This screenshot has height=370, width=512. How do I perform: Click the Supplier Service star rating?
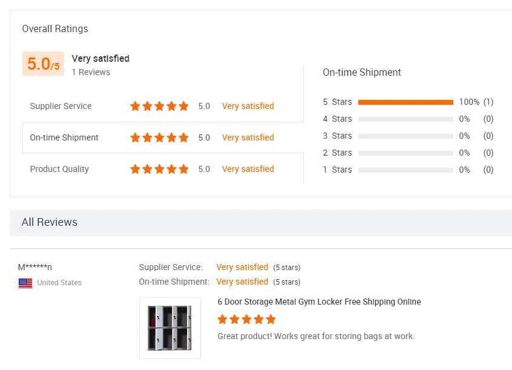click(159, 106)
